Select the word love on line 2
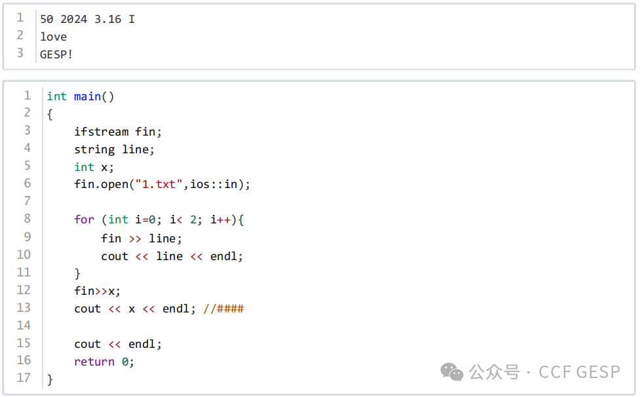 [52, 37]
